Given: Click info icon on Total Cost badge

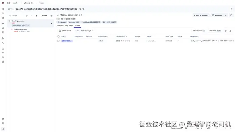Looking at the screenshot, I should point(99,22).
